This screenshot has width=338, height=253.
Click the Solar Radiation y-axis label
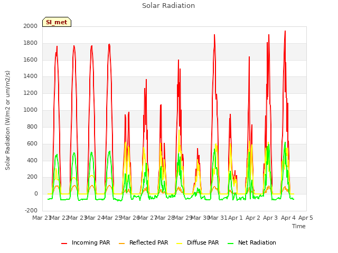click(x=7, y=120)
